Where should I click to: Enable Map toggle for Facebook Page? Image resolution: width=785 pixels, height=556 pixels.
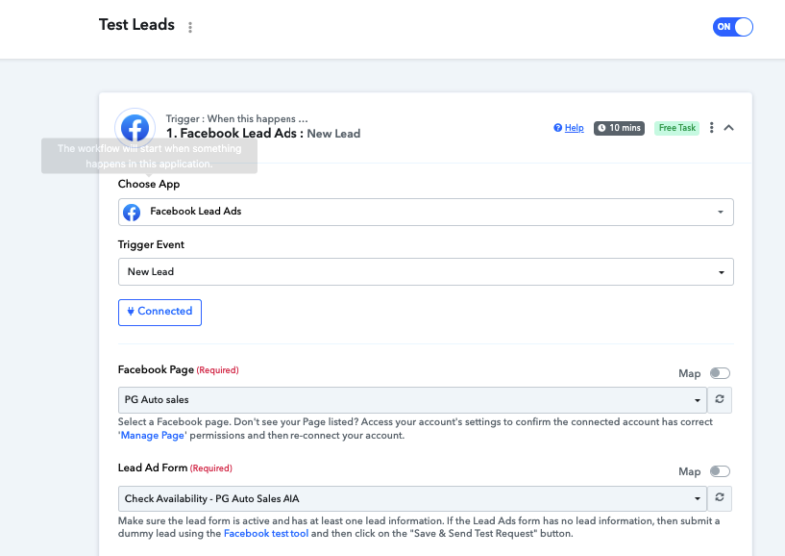pos(720,373)
